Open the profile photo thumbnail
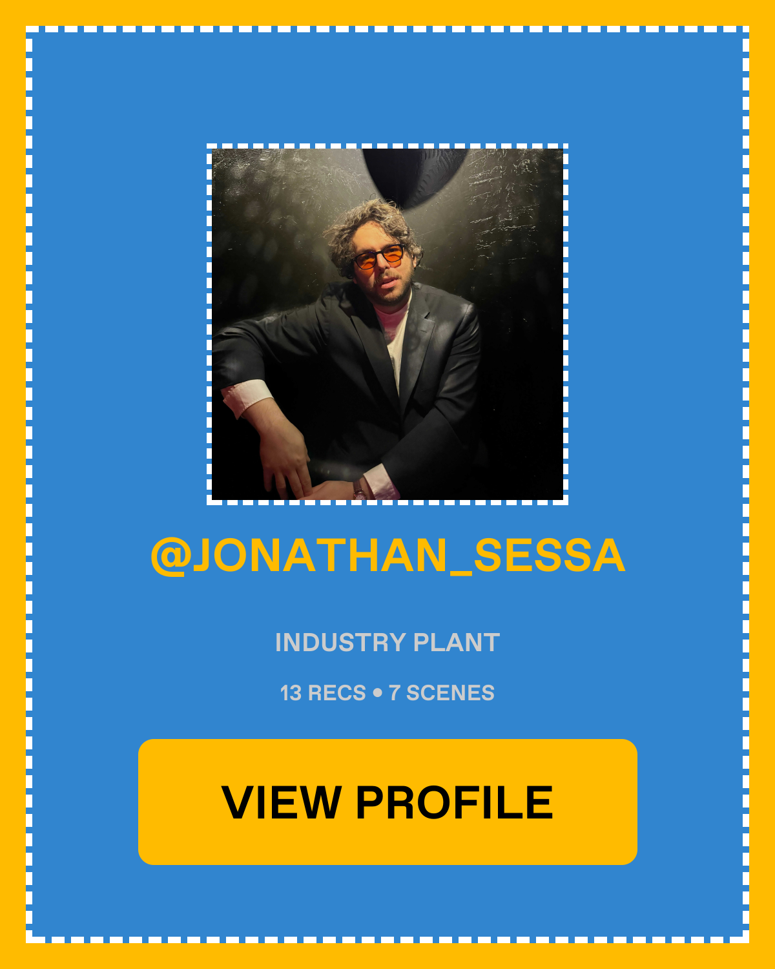Screen dimensions: 775x969 tap(387, 324)
